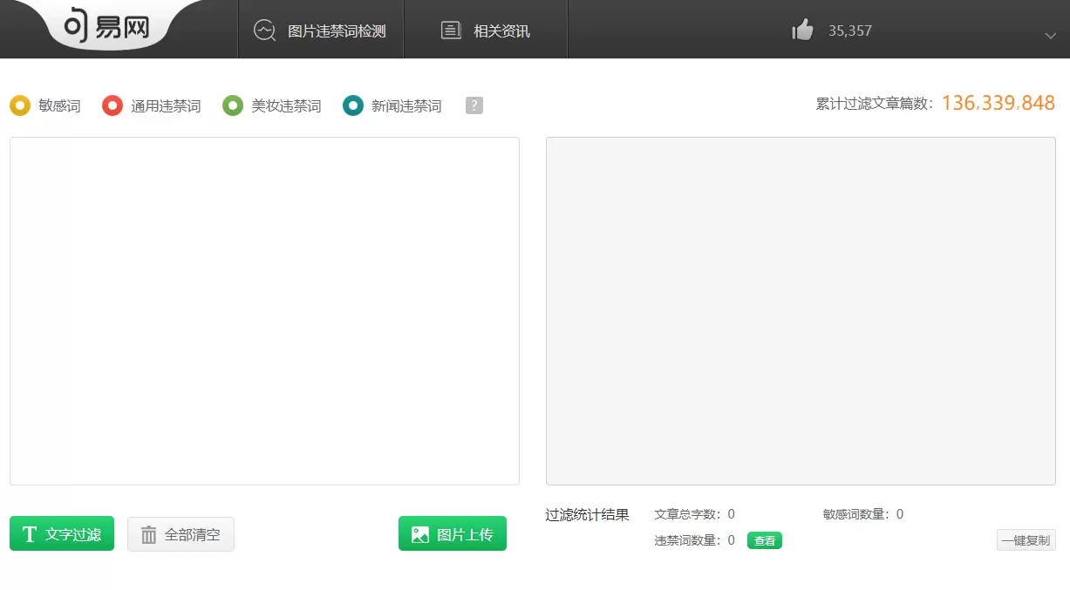This screenshot has width=1070, height=590.
Task: Click the 累计过滤文章篇数 label
Action: pyautogui.click(x=875, y=104)
